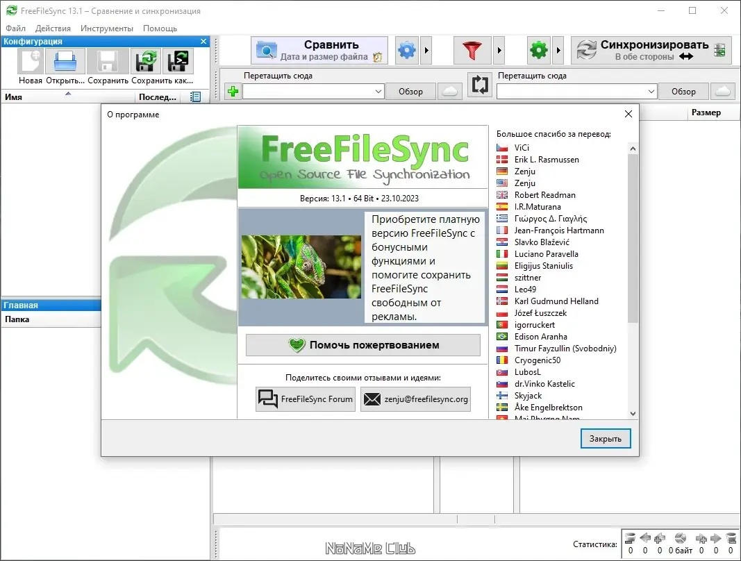Expand arrow next to comparison gear
Screen dimensions: 741x561
tap(426, 50)
